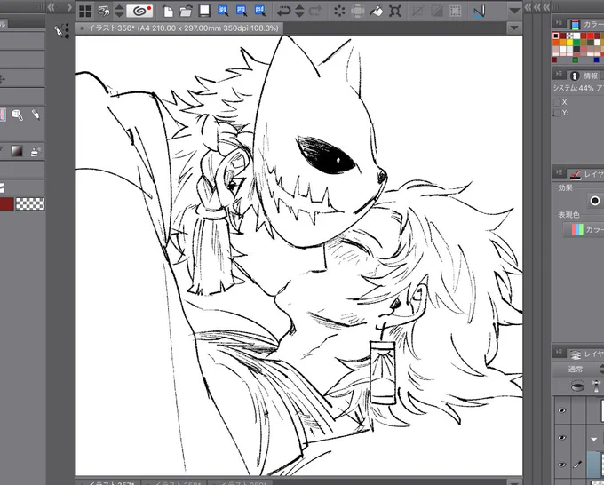This screenshot has width=604, height=485.
Task: Expand the command bar overflow arrow
Action: point(514,11)
